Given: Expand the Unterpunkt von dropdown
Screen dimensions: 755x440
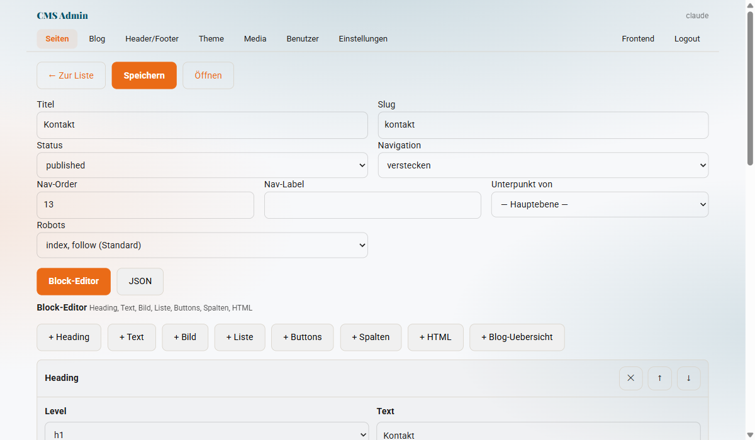Looking at the screenshot, I should pos(599,204).
